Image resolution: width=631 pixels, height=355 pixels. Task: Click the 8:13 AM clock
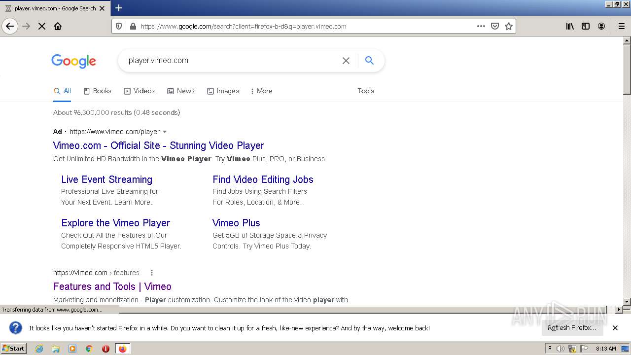click(606, 349)
